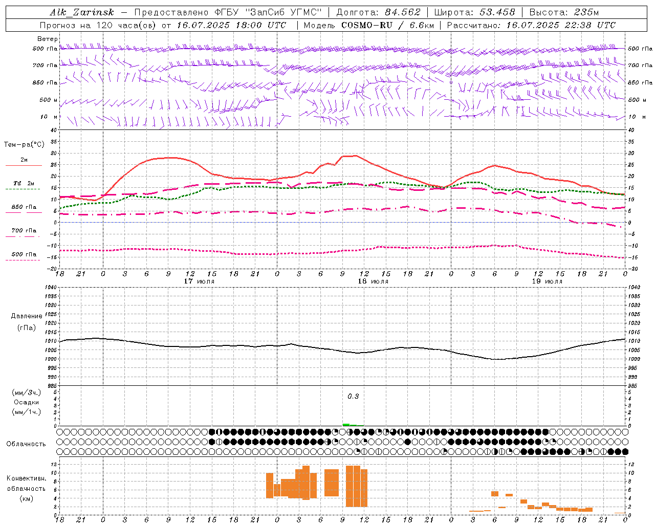655x524 pixels.
Task: Click 1040 on the left pressure axis
Action: (51, 287)
